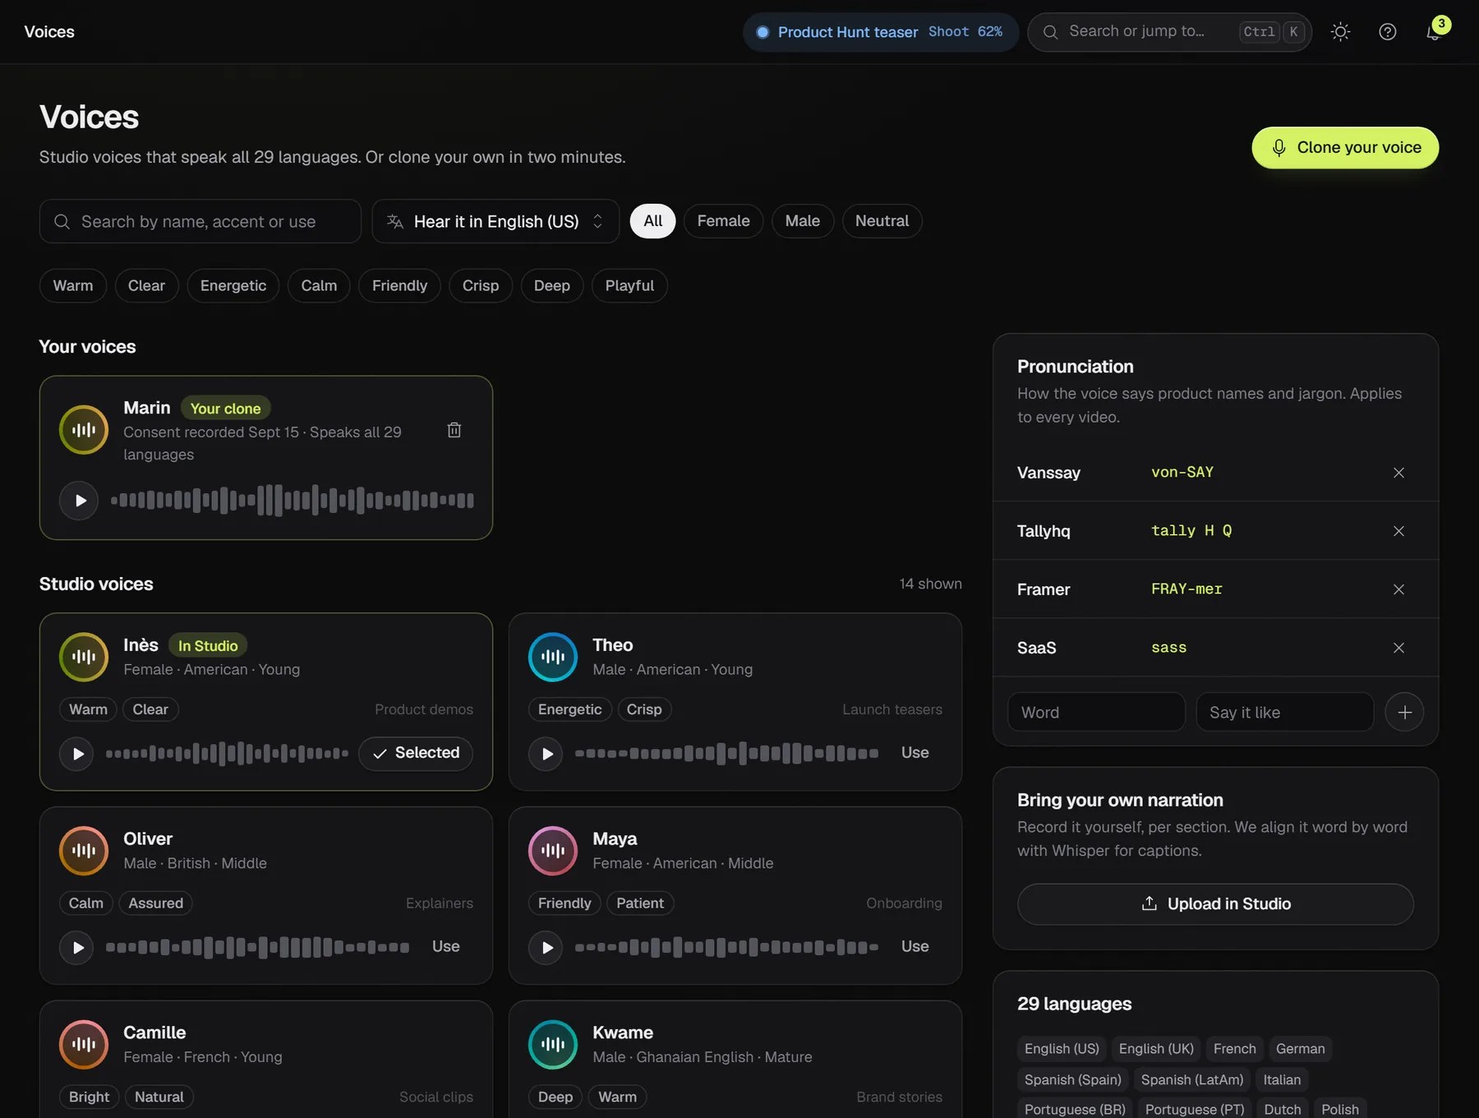Toggle the light/dark theme sun icon
This screenshot has height=1118, width=1479.
pyautogui.click(x=1340, y=32)
